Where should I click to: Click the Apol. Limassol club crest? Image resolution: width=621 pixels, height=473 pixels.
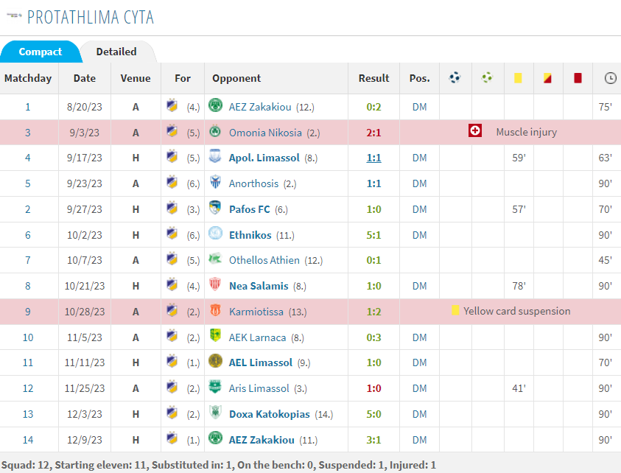(x=215, y=156)
